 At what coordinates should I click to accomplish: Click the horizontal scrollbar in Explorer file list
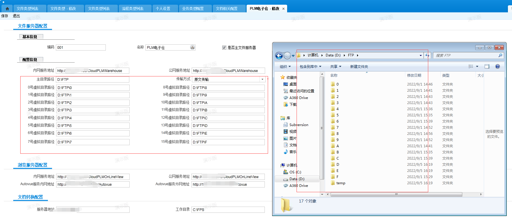(396, 194)
